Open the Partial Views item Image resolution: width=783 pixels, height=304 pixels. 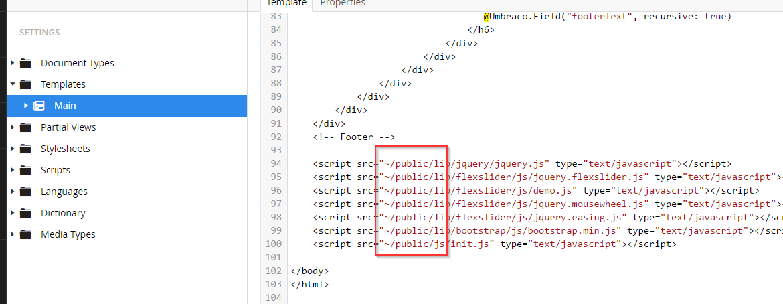(68, 127)
